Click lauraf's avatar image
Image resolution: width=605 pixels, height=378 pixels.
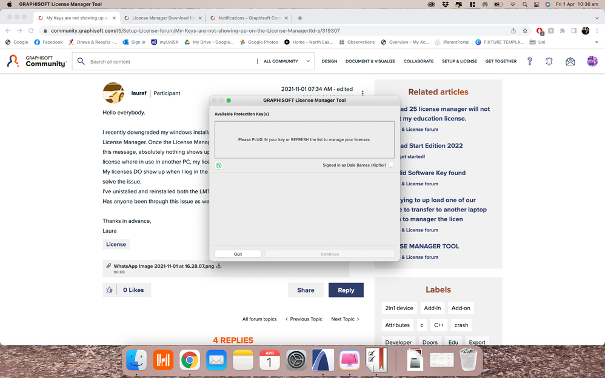point(113,93)
